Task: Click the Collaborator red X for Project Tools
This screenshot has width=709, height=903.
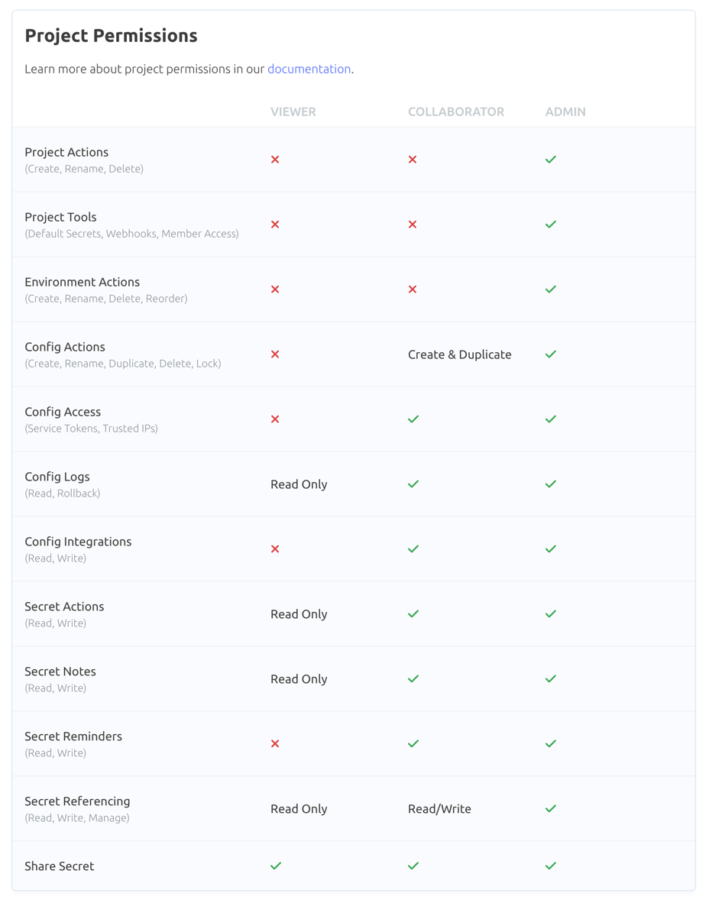Action: tap(413, 225)
